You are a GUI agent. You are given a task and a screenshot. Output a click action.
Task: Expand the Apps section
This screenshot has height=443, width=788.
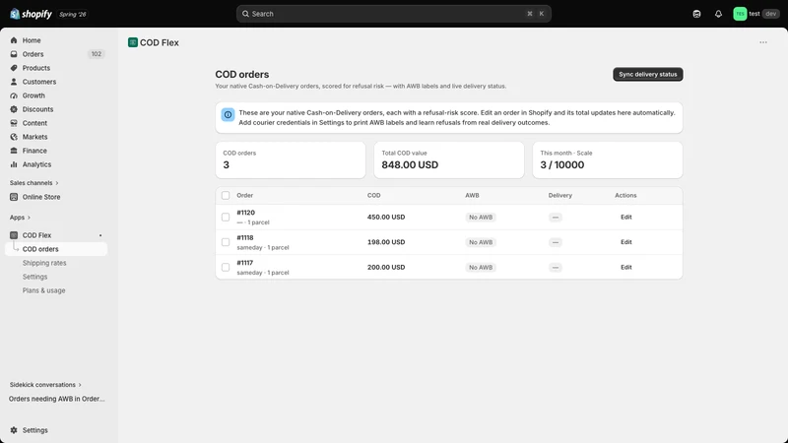20,218
